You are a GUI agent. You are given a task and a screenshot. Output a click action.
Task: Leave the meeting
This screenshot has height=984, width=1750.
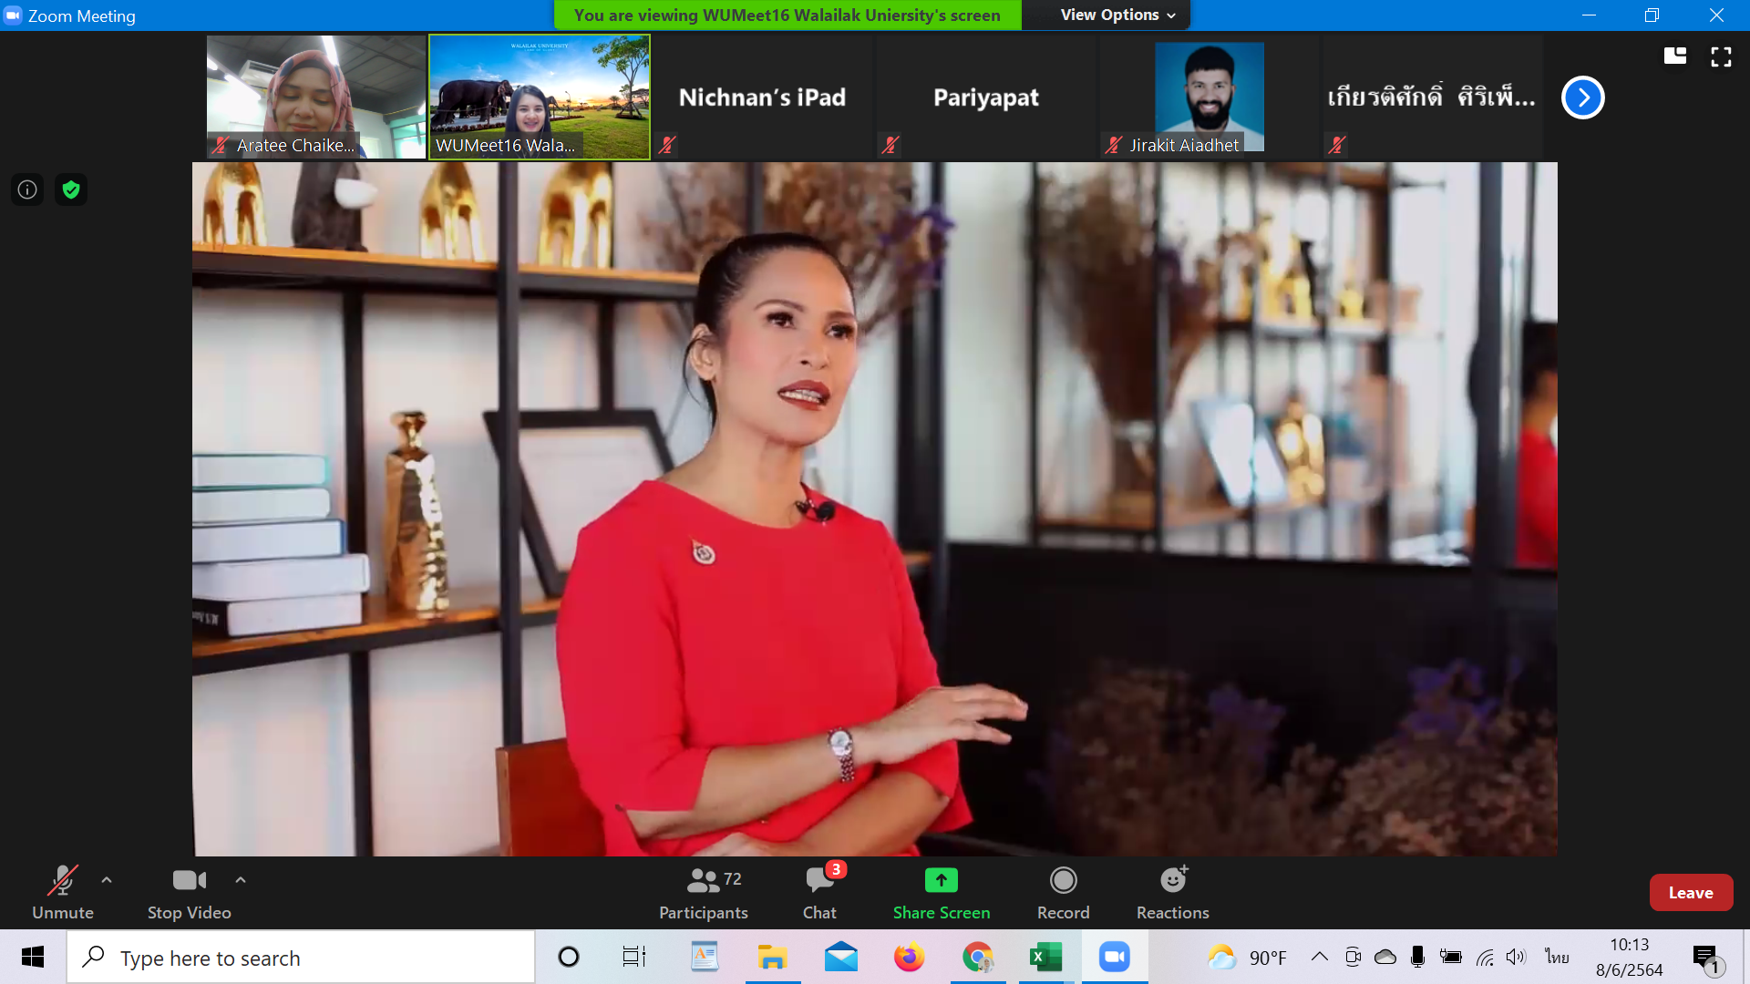(x=1690, y=893)
